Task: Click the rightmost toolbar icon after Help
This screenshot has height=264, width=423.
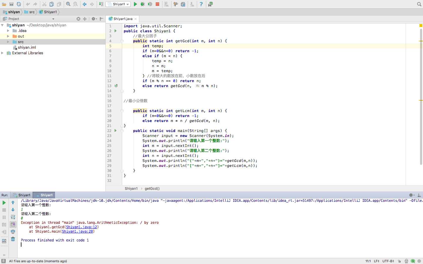Action: pyautogui.click(x=210, y=4)
